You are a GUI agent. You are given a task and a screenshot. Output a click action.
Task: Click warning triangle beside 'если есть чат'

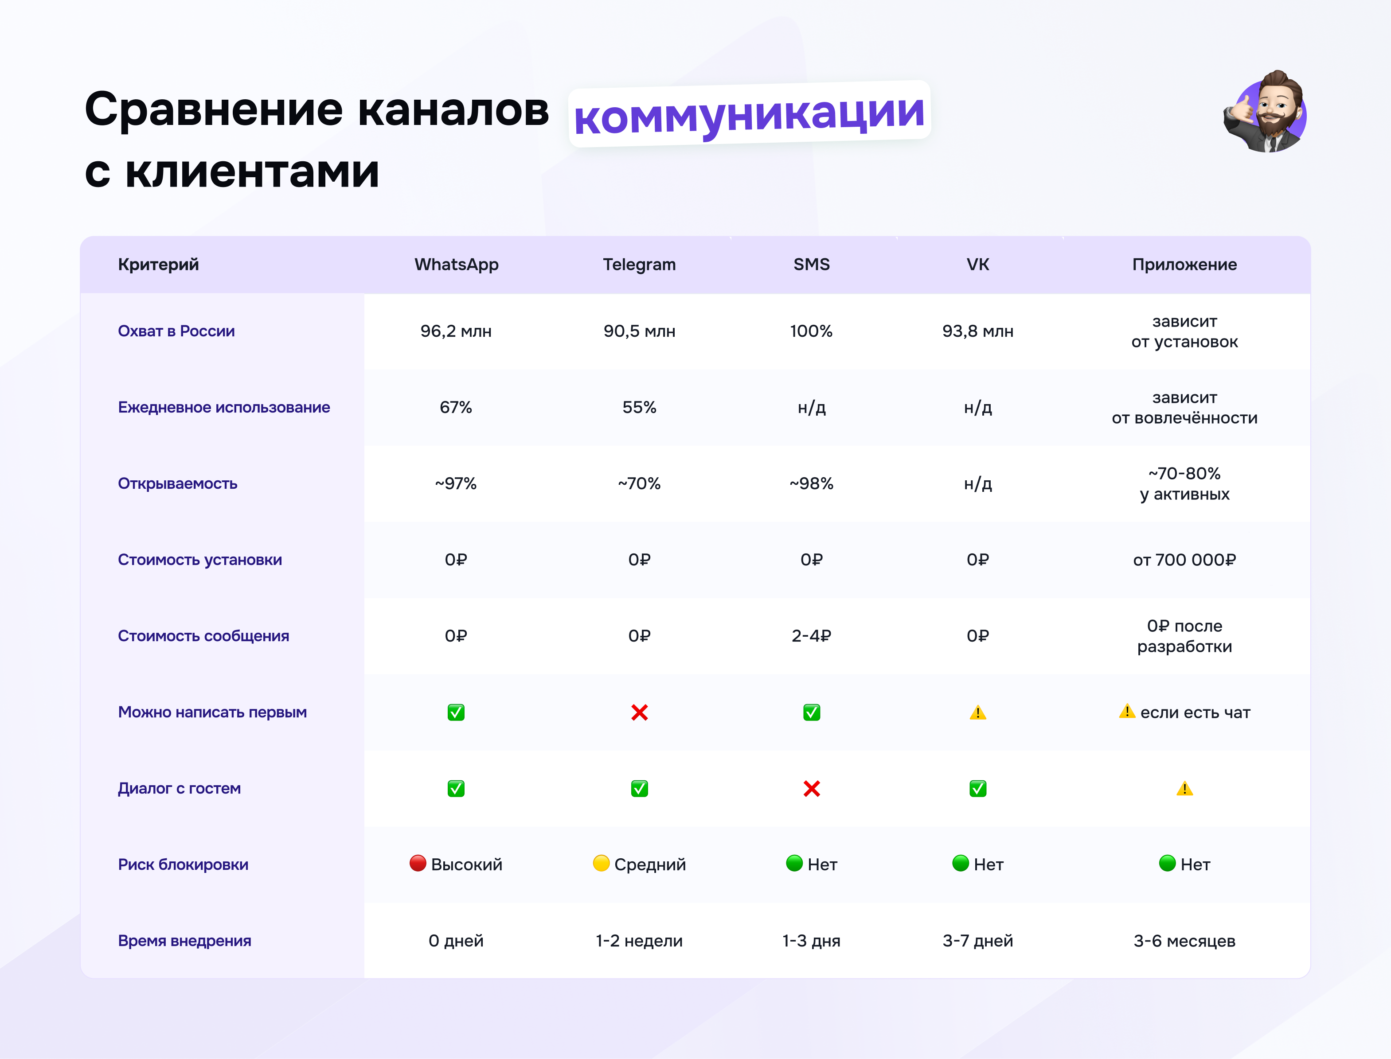click(x=1127, y=711)
